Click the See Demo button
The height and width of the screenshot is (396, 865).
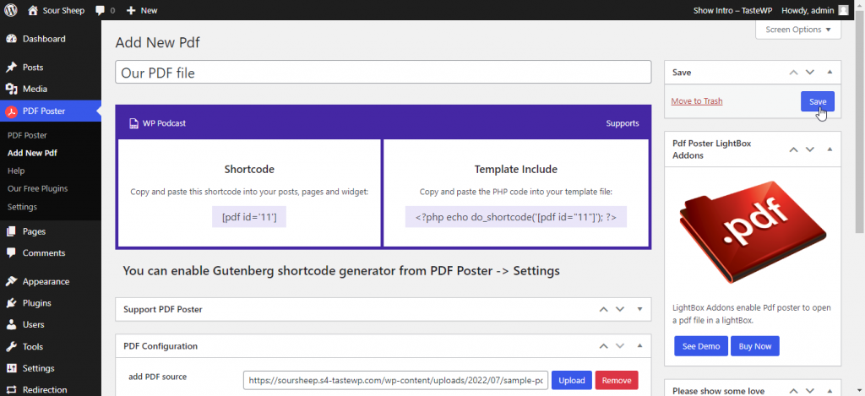701,346
